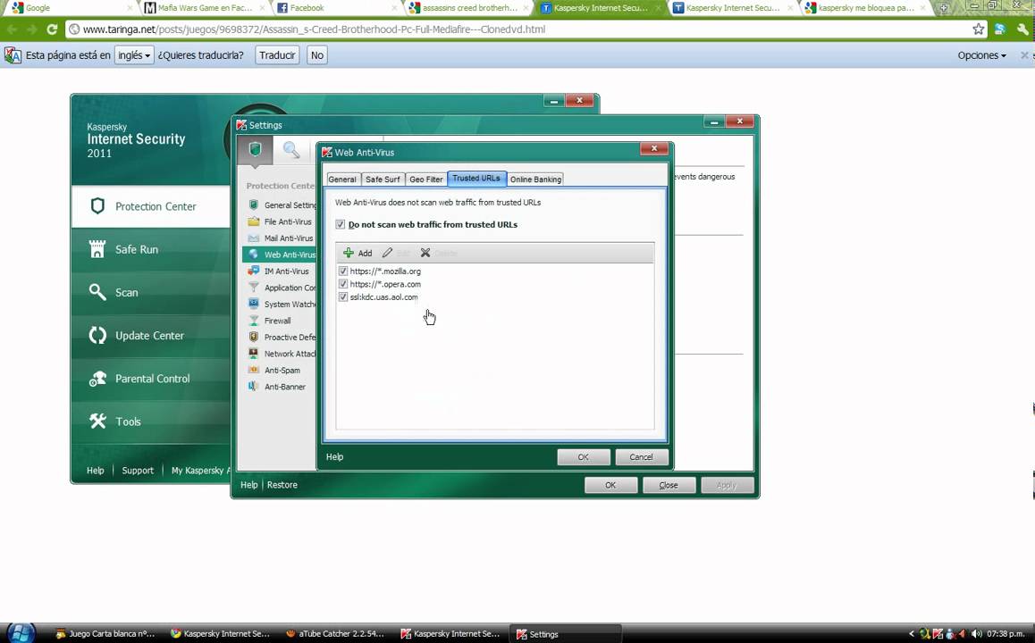Open aTube Catcher taskbar button
The image size is (1035, 643).
click(x=335, y=634)
